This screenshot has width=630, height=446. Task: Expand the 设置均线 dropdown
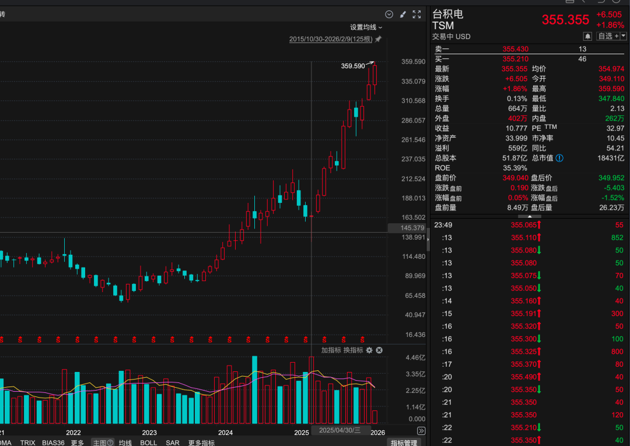(366, 27)
